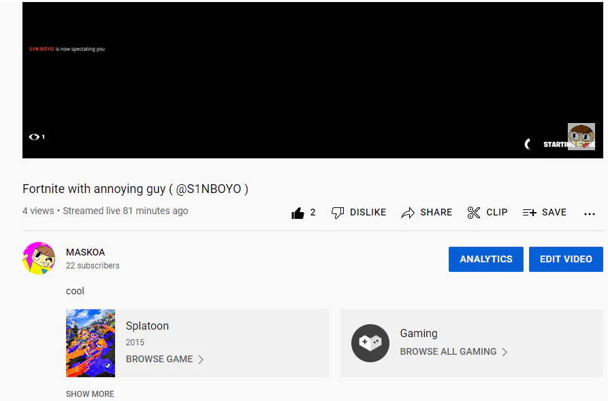
Task: Click the like count number 2
Action: [x=313, y=213]
